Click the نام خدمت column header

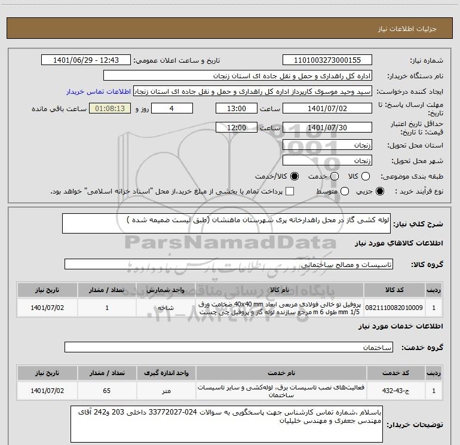point(281,373)
